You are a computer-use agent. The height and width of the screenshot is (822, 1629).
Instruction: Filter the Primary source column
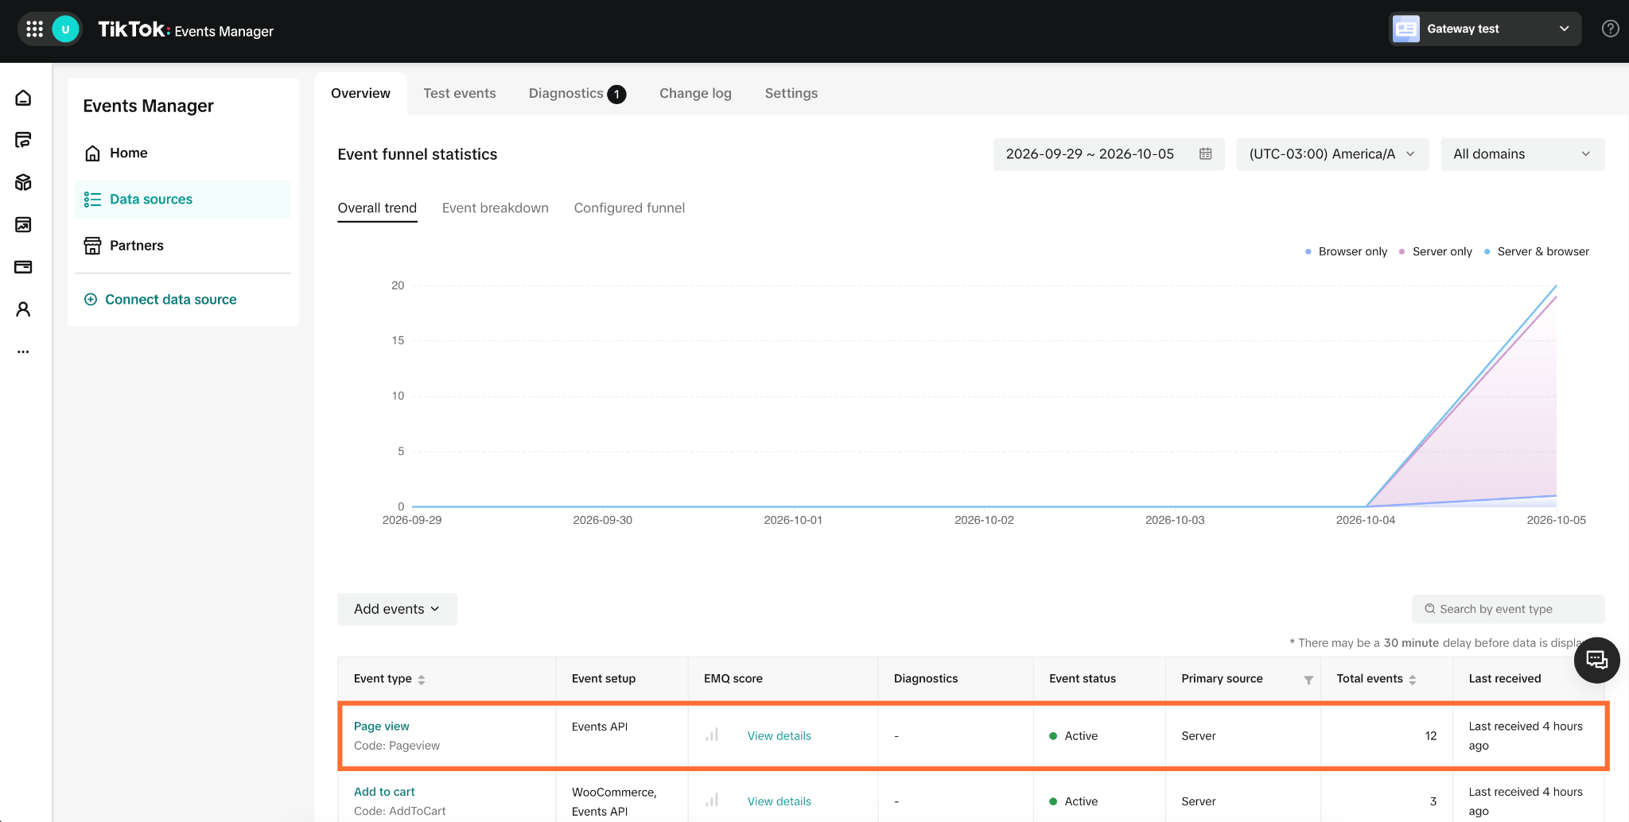1308,680
